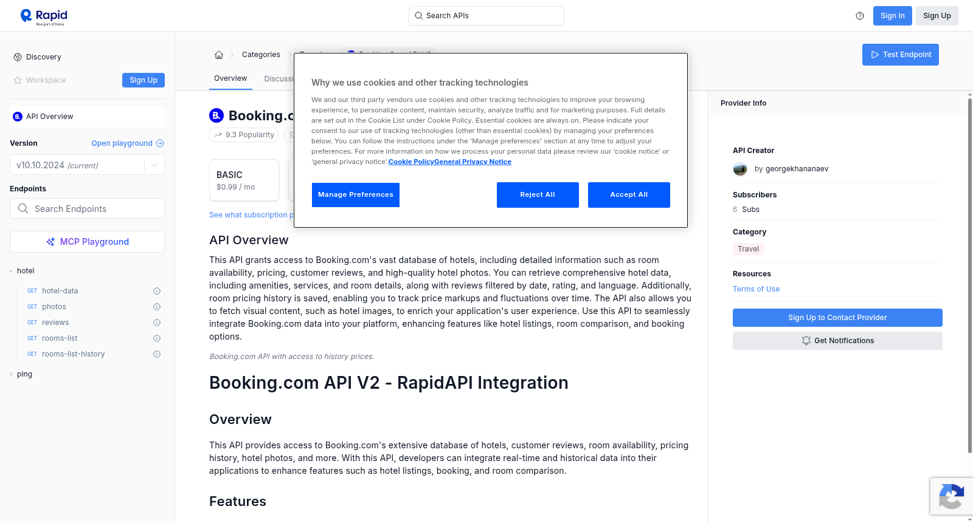Click the info icon for hotel-data
973x523 pixels.
pos(157,291)
